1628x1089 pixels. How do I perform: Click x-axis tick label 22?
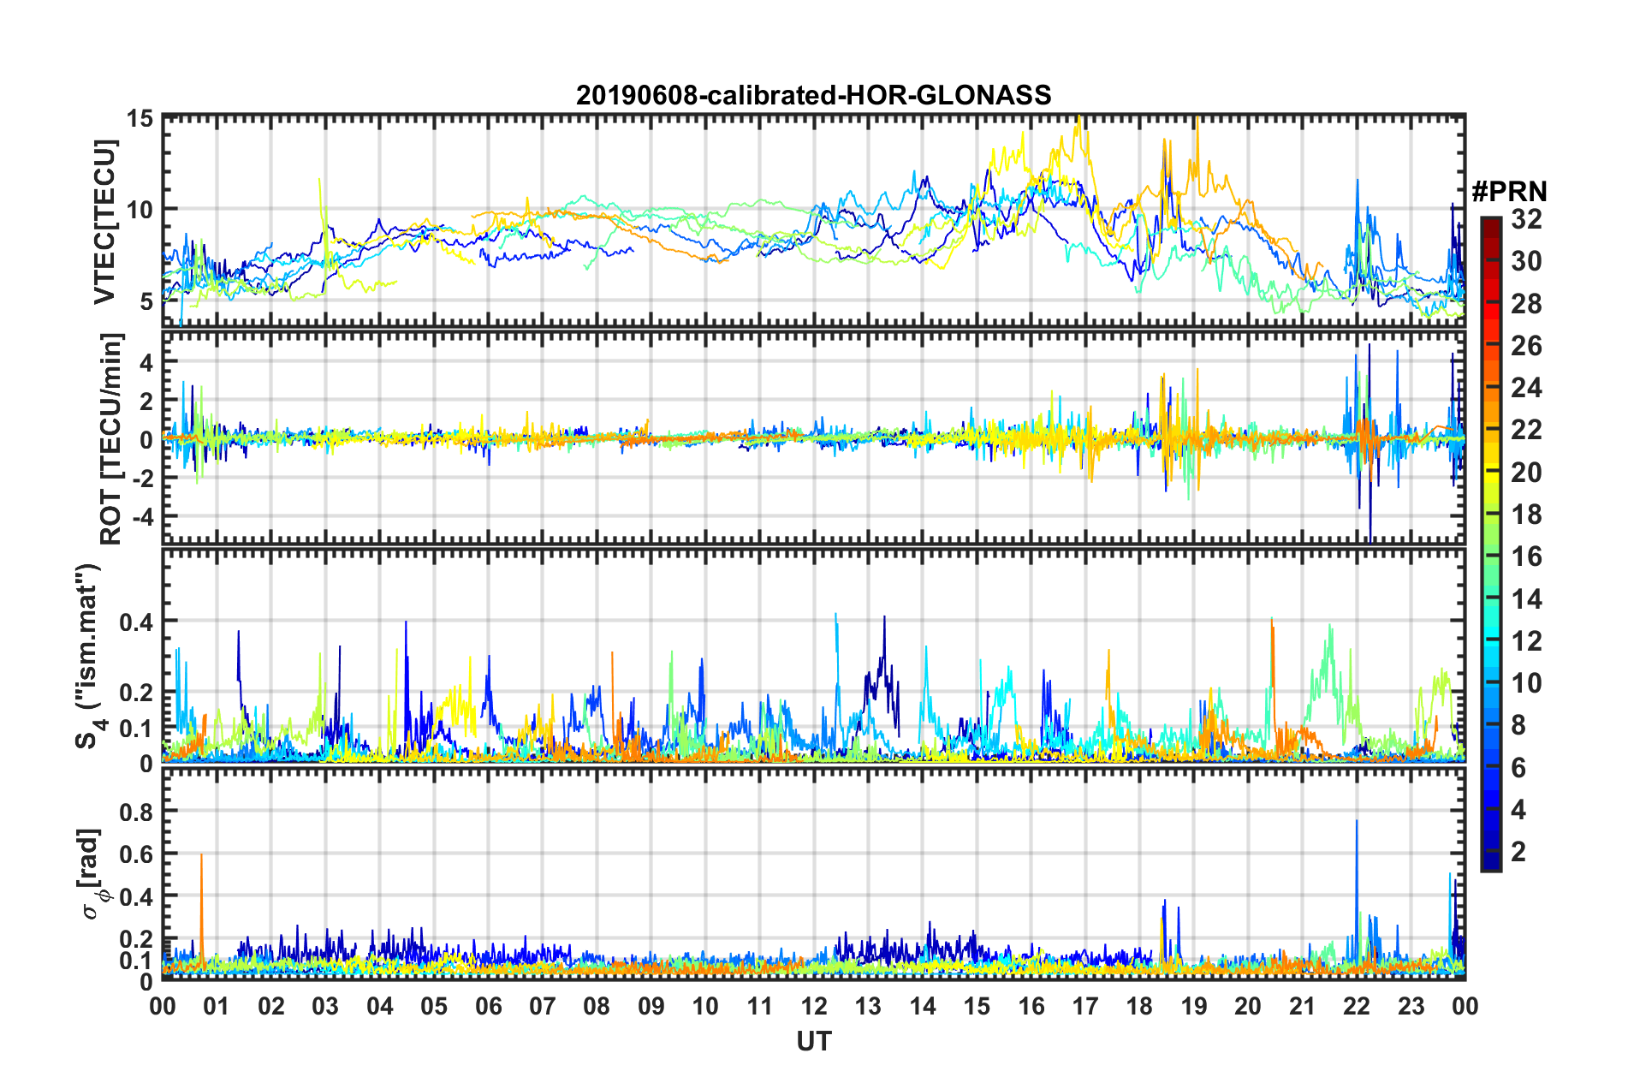click(x=1357, y=1005)
